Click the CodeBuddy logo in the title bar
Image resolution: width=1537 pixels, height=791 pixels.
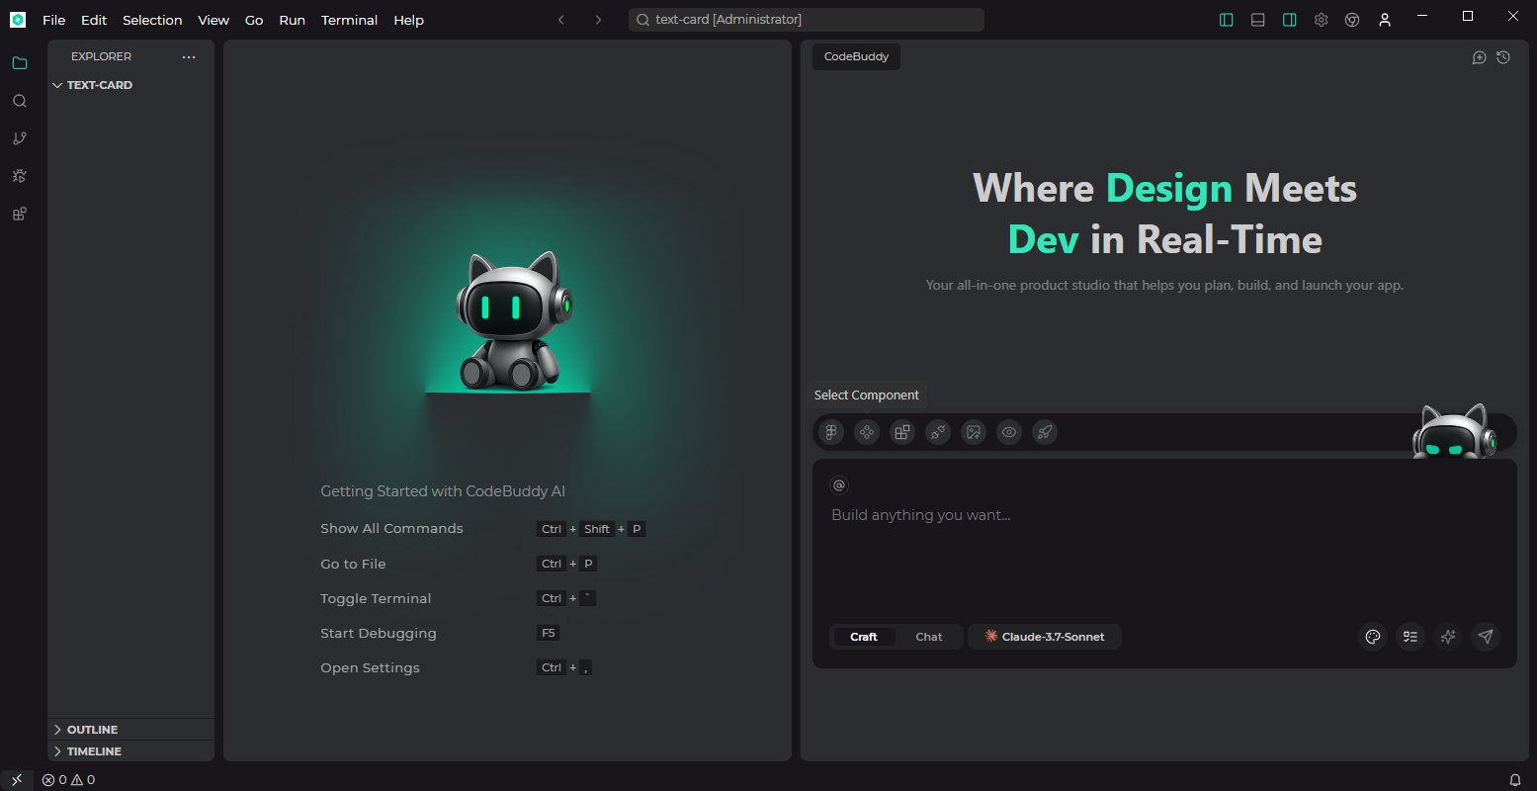pyautogui.click(x=18, y=20)
